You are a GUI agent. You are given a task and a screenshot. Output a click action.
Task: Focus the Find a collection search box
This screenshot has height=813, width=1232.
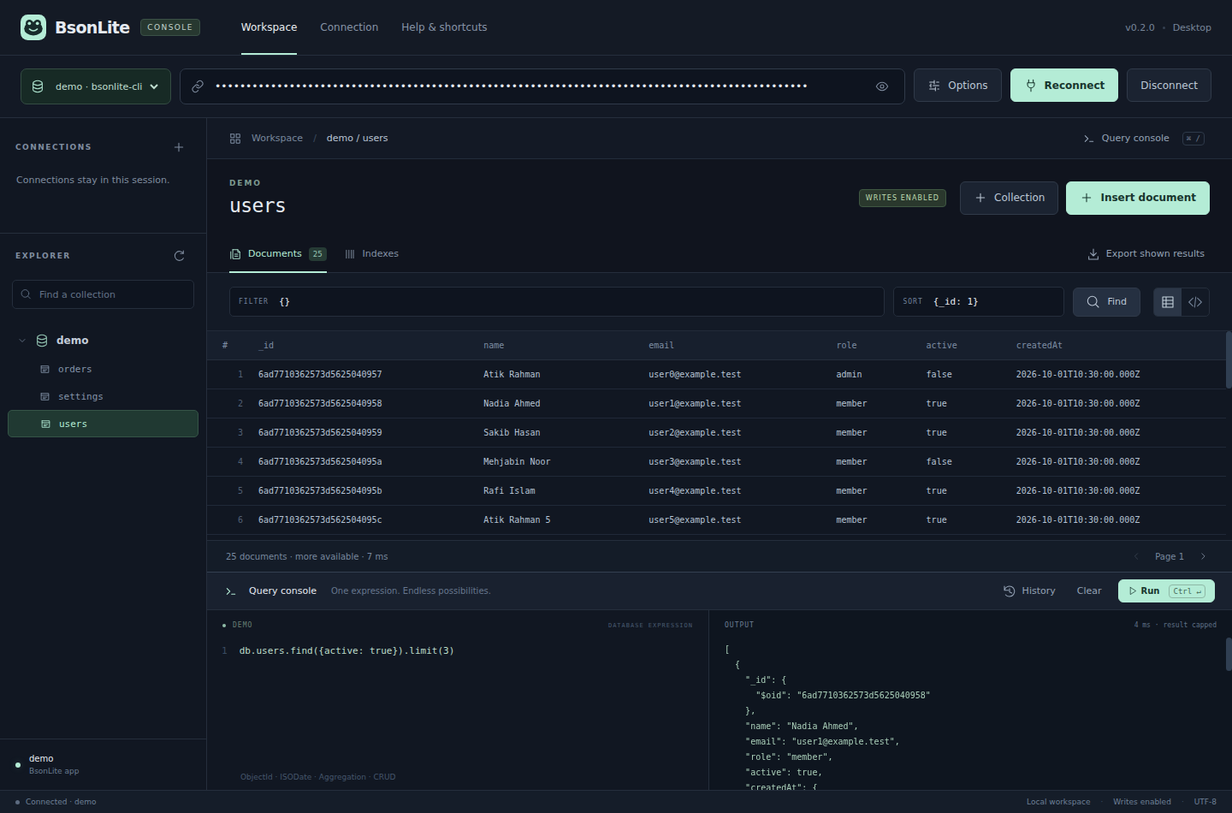pyautogui.click(x=103, y=294)
